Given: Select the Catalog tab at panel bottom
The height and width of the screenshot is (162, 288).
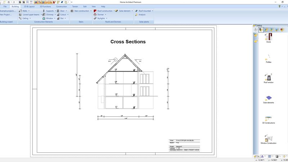Looking at the screenshot, I should 257,156.
